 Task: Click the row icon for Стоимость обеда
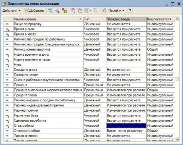point(7,131)
